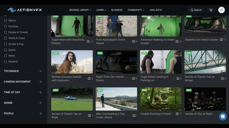Click clip count icon for Man Overlooking a City

pos(134,115)
